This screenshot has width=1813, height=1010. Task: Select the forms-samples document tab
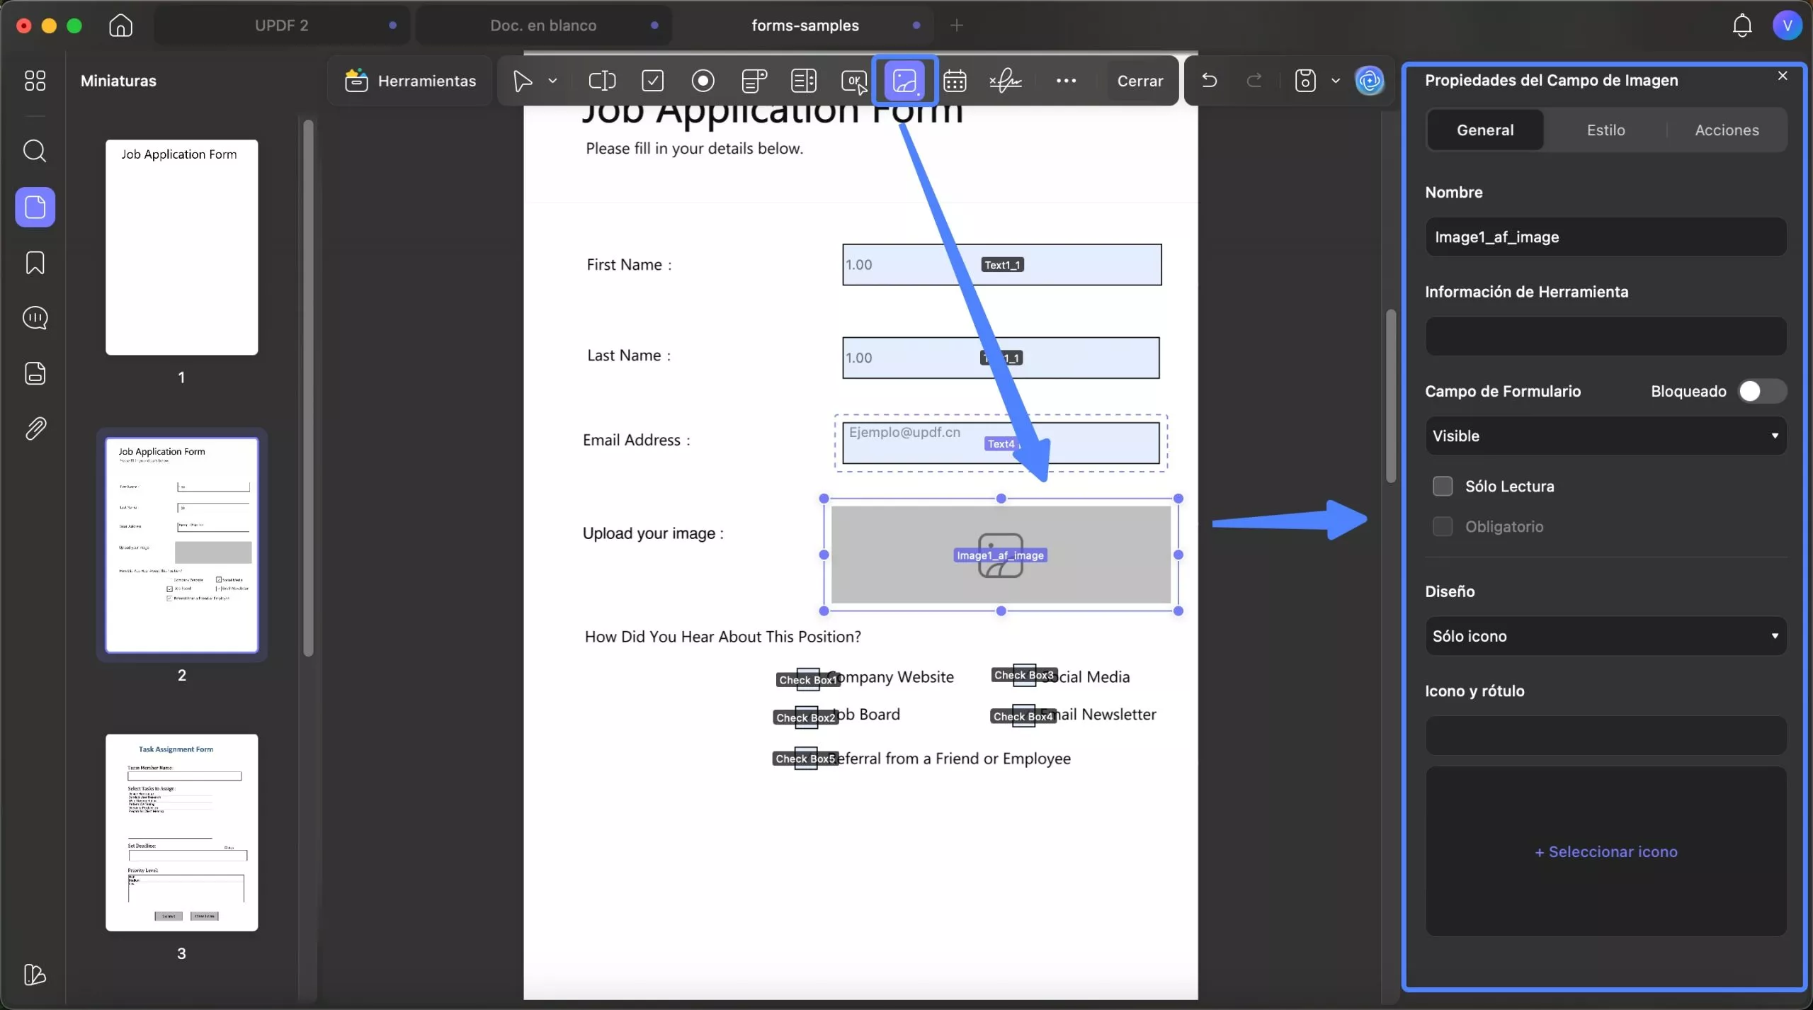[805, 25]
